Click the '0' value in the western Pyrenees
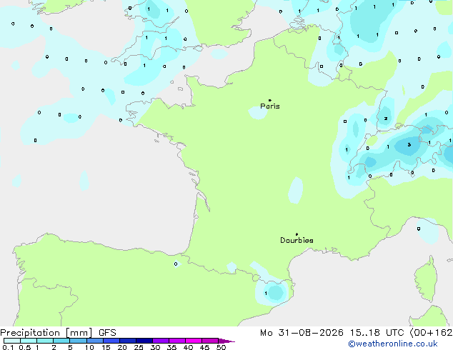Image resolution: width=453 pixels, height=350 pixels. (176, 264)
